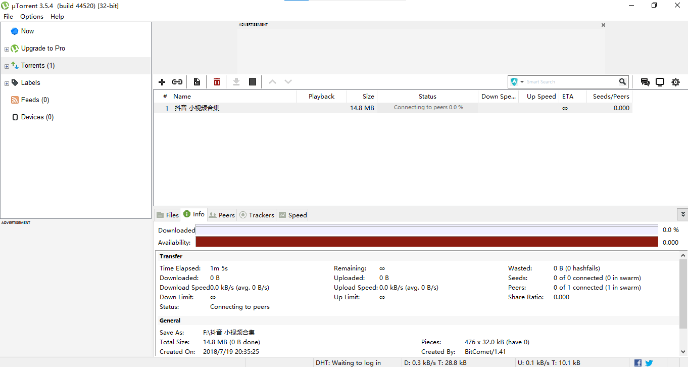Sort by the Playback column header
This screenshot has width=688, height=367.
coord(322,96)
